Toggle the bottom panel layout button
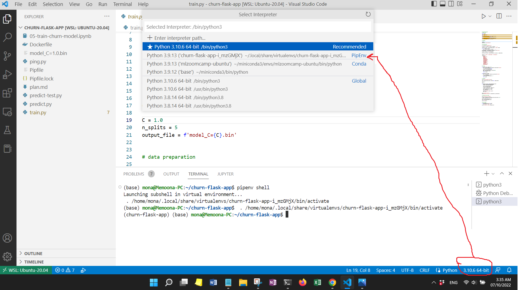Image resolution: width=518 pixels, height=290 pixels. 443,4
